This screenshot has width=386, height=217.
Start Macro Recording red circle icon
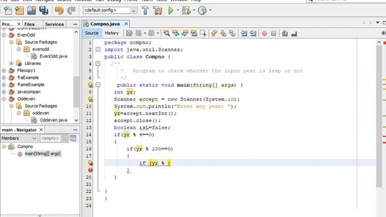tap(264, 33)
